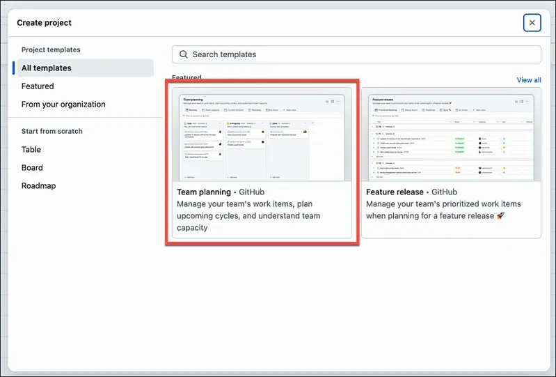Image resolution: width=556 pixels, height=377 pixels.
Task: Open the Team planning template preview thumbnail
Action: click(x=262, y=135)
